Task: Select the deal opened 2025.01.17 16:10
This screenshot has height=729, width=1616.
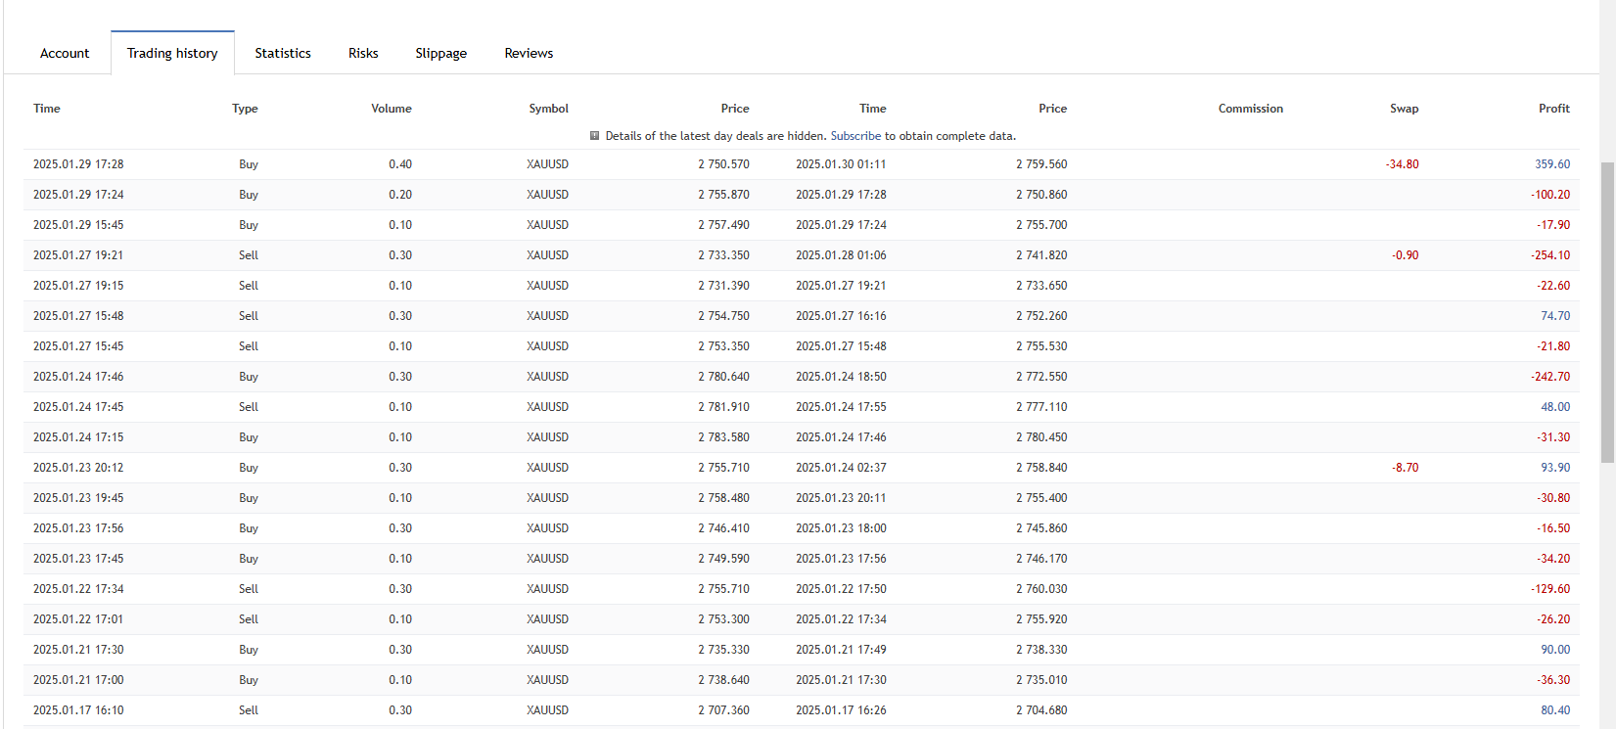Action: [x=78, y=710]
